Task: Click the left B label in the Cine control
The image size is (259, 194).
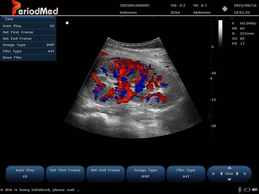Action: pyautogui.click(x=213, y=174)
